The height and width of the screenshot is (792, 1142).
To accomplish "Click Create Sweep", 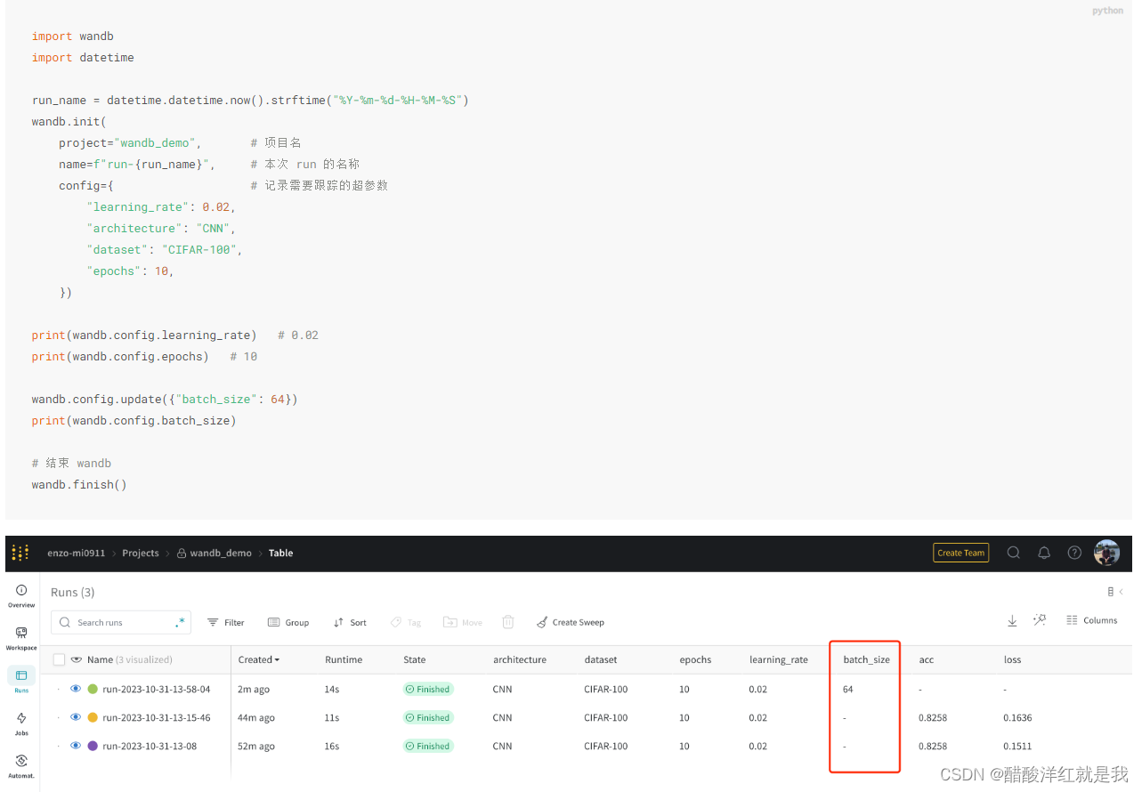I will tap(570, 622).
